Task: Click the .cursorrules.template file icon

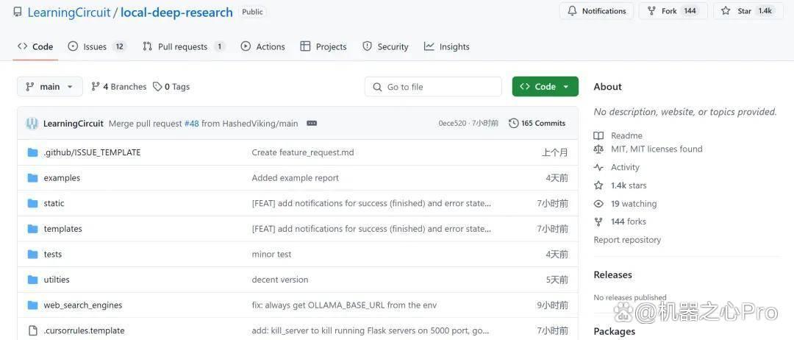Action: pyautogui.click(x=33, y=330)
